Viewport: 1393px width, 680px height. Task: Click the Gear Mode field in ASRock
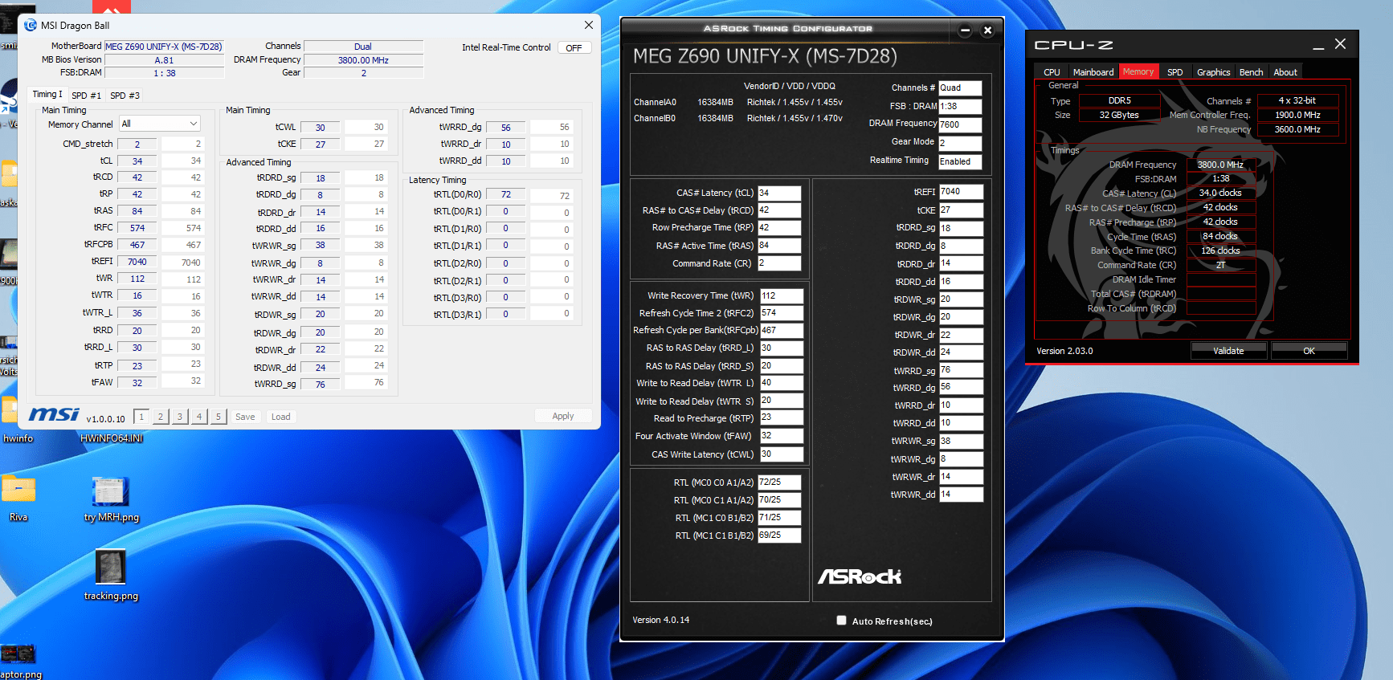point(960,143)
